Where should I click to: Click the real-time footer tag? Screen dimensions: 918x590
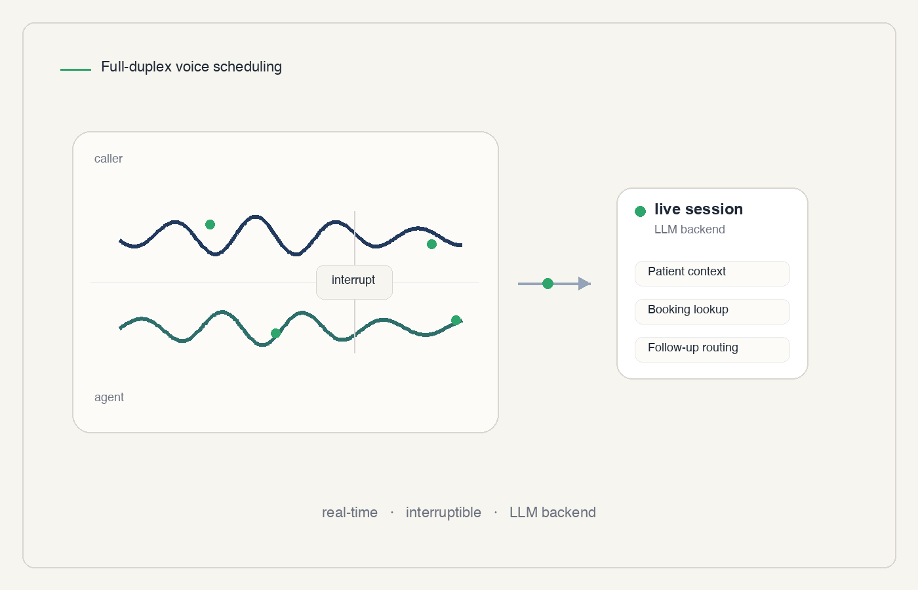click(x=349, y=513)
